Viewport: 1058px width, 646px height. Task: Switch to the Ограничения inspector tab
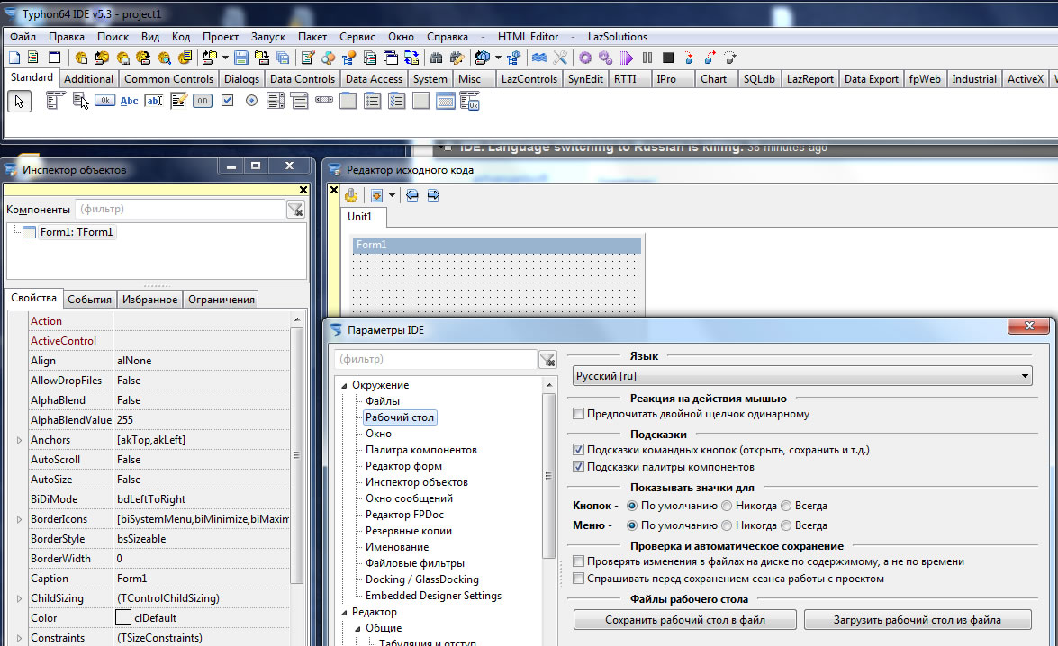(222, 300)
